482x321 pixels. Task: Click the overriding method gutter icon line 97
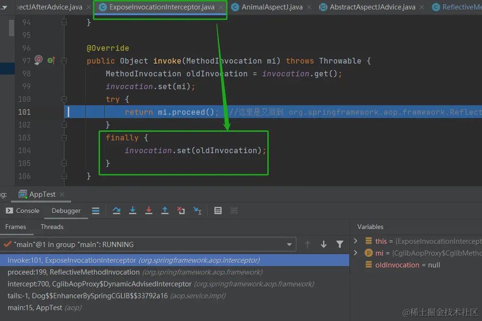pos(51,60)
